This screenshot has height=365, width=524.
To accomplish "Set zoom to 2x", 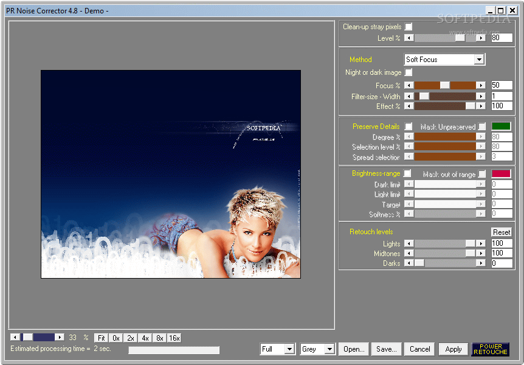I will click(x=131, y=338).
